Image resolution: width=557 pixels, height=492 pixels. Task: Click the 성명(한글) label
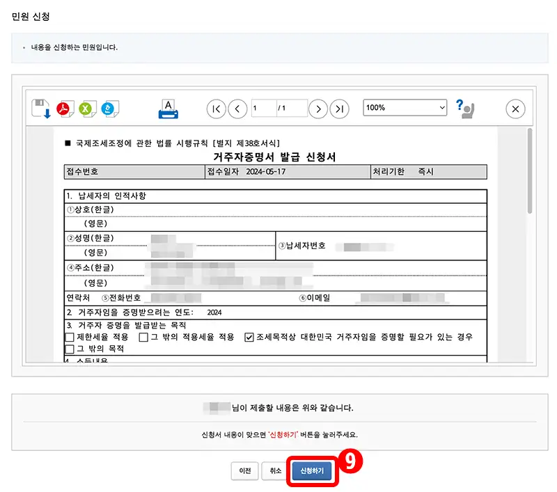pyautogui.click(x=91, y=238)
